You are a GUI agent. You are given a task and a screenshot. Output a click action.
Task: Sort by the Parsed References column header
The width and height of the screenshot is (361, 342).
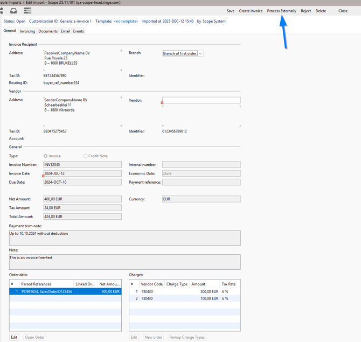pos(46,284)
